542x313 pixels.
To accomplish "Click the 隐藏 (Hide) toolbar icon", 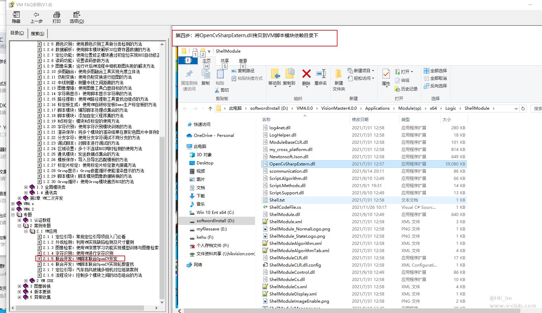I will point(16,15).
